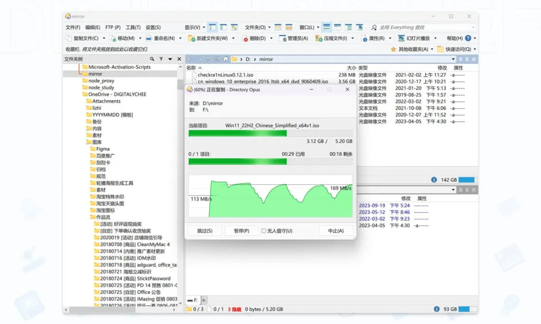Open the 编辑(E) menu
Screen dimensions: 541x324
92,27
